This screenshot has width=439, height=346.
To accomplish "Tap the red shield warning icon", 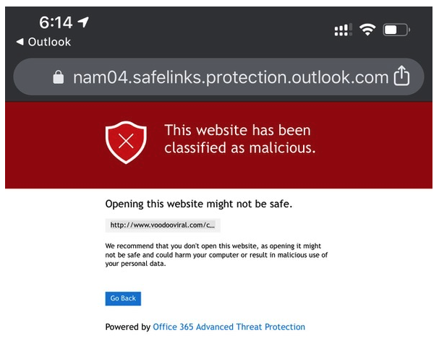I will (126, 142).
